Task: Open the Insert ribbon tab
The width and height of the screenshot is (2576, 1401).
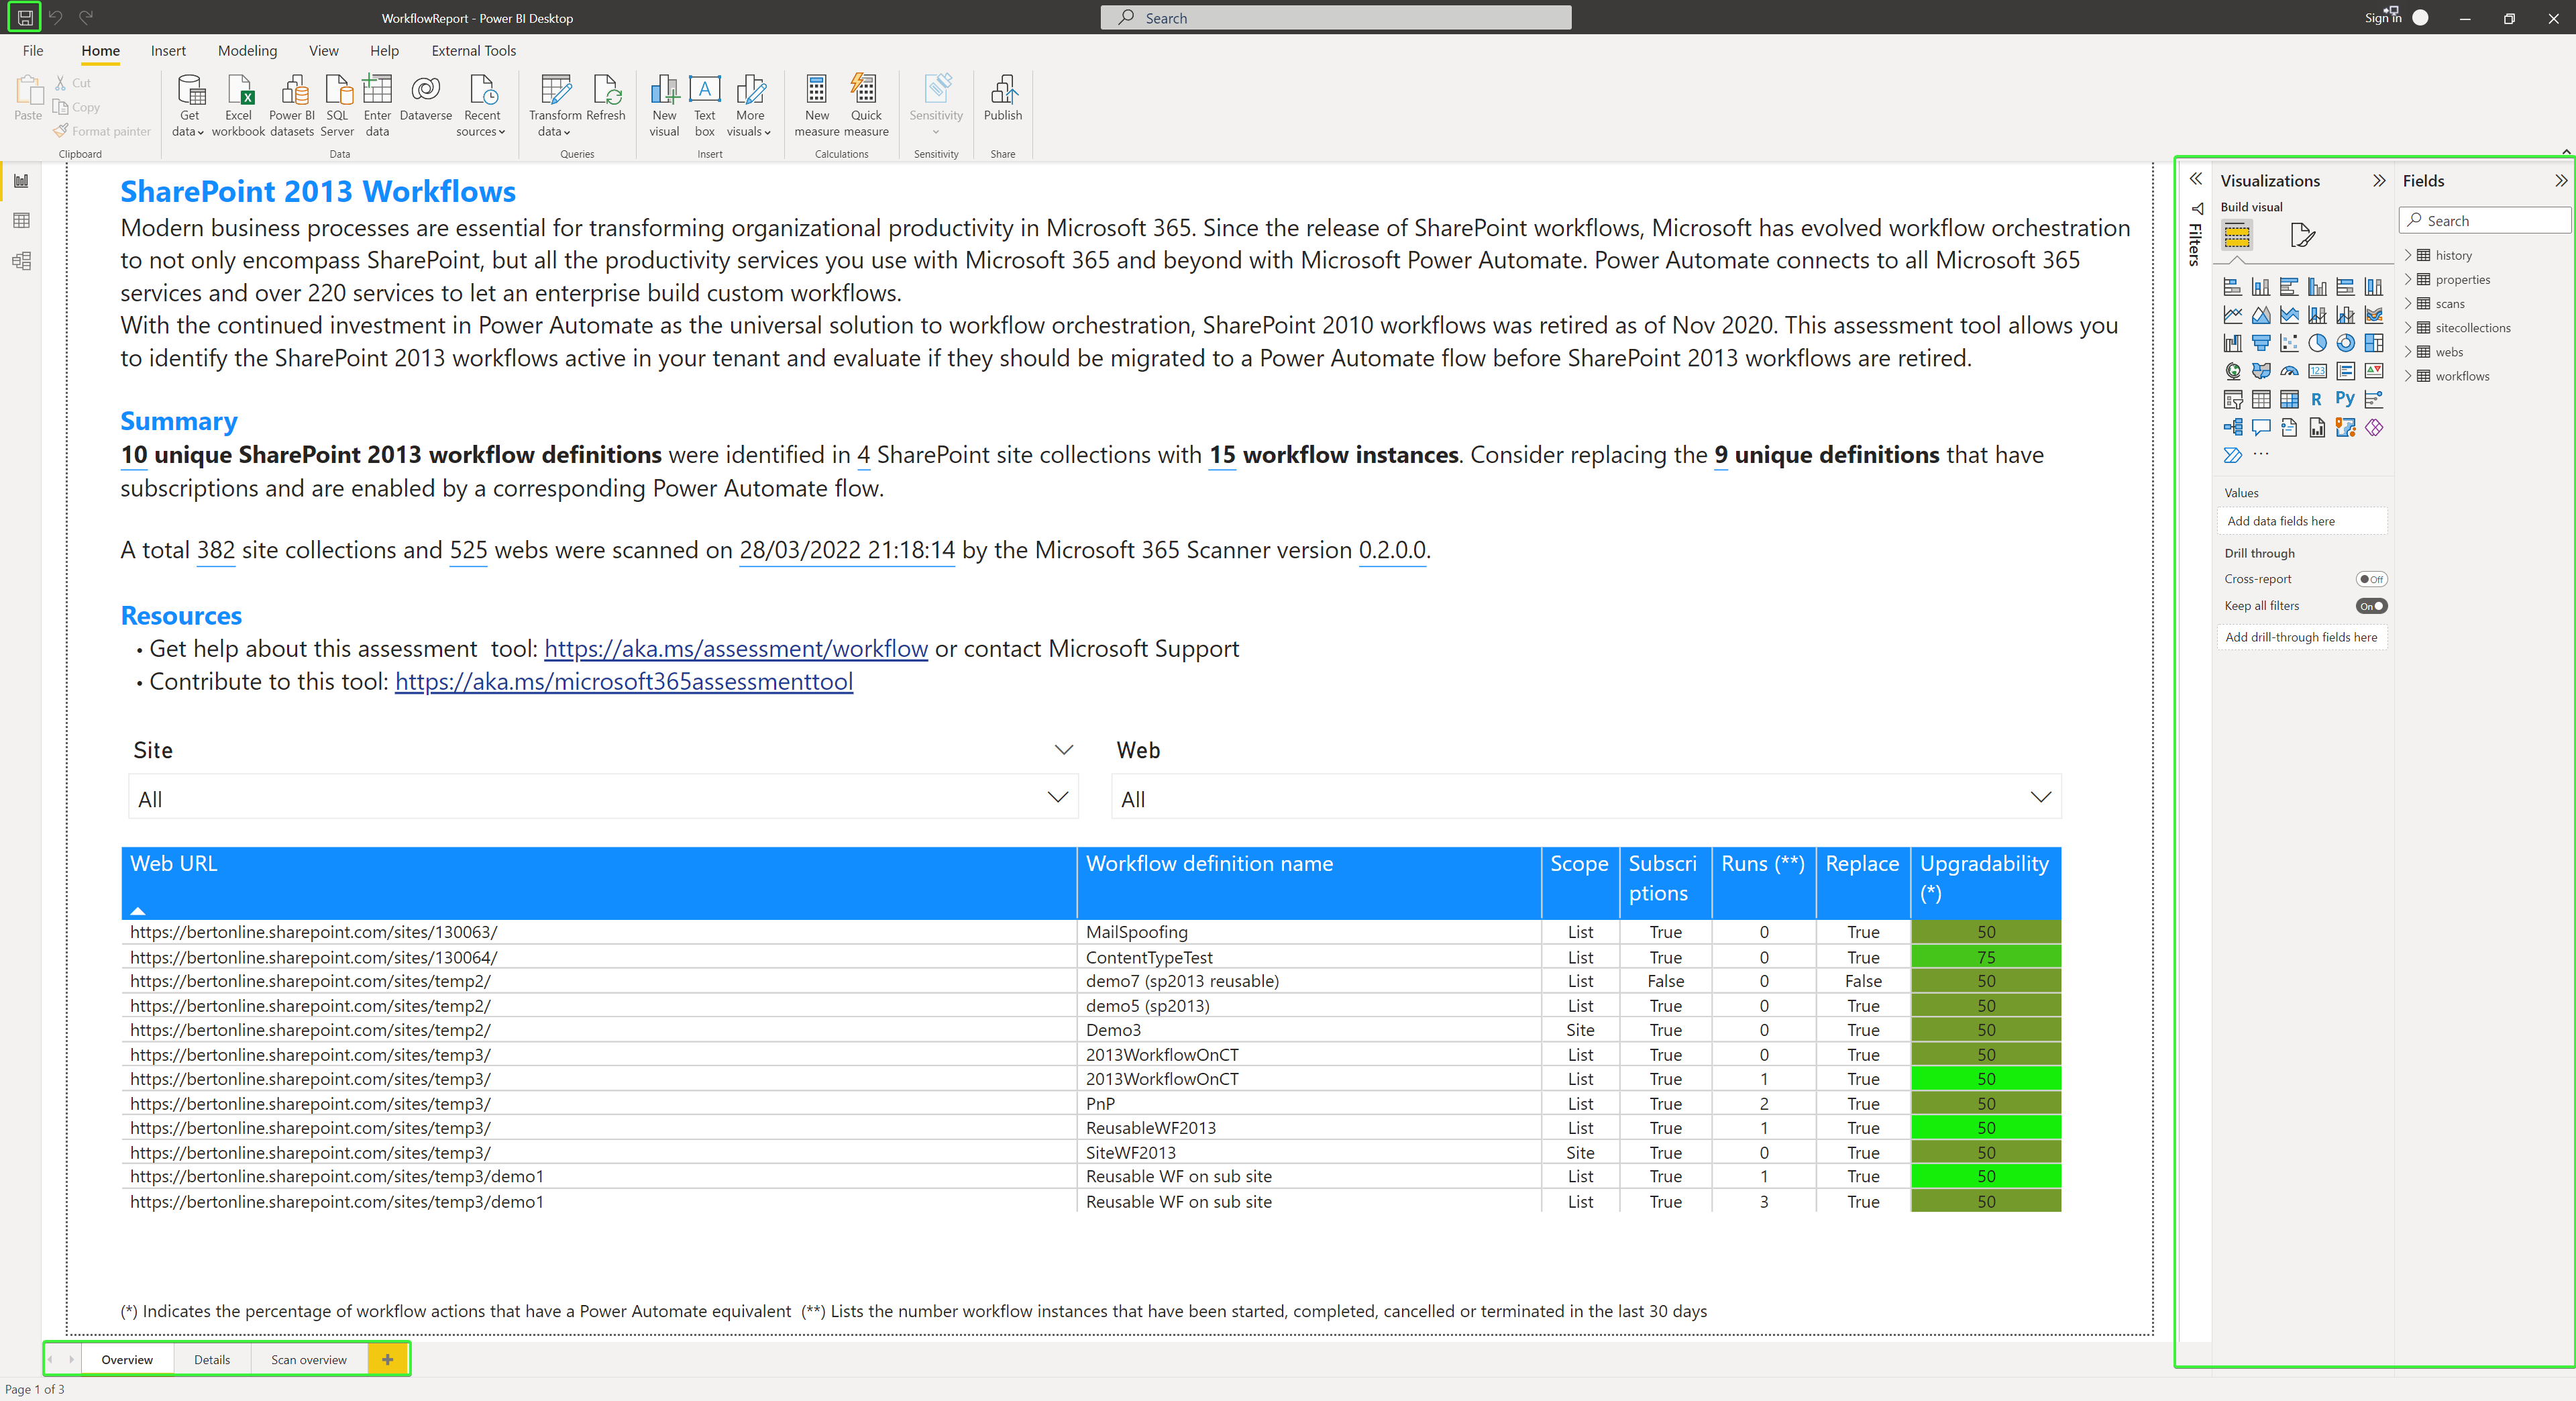Action: point(168,51)
